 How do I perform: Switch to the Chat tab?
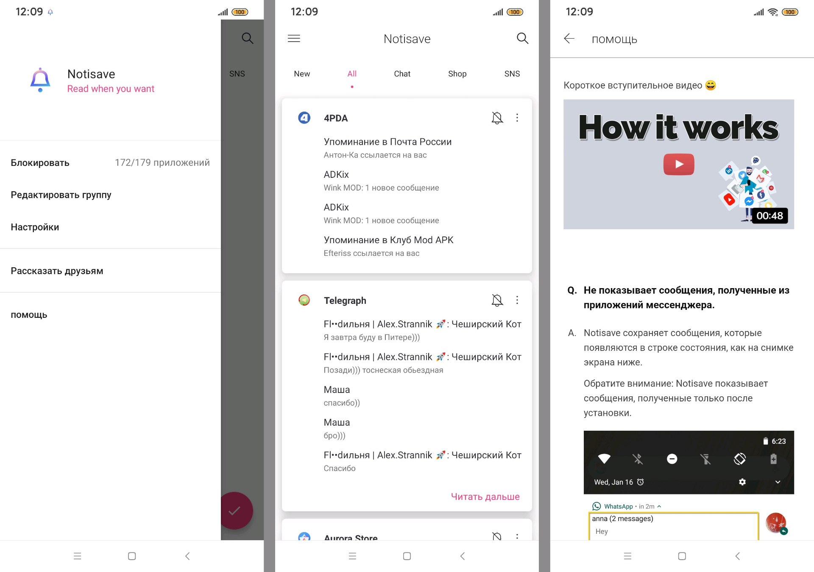pyautogui.click(x=402, y=74)
